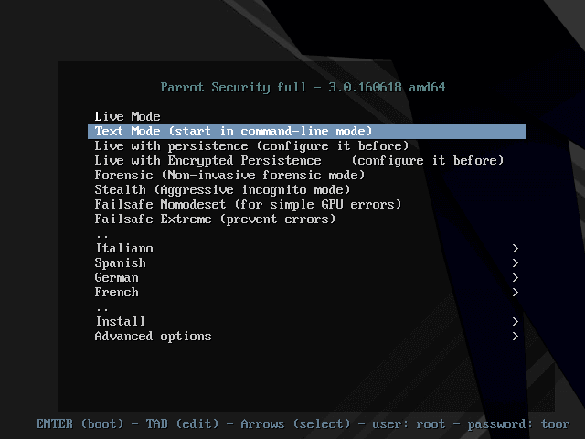Choose Failsafe Extreme boot entry

click(215, 219)
